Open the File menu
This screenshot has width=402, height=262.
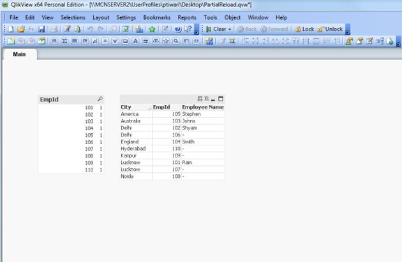click(x=13, y=17)
